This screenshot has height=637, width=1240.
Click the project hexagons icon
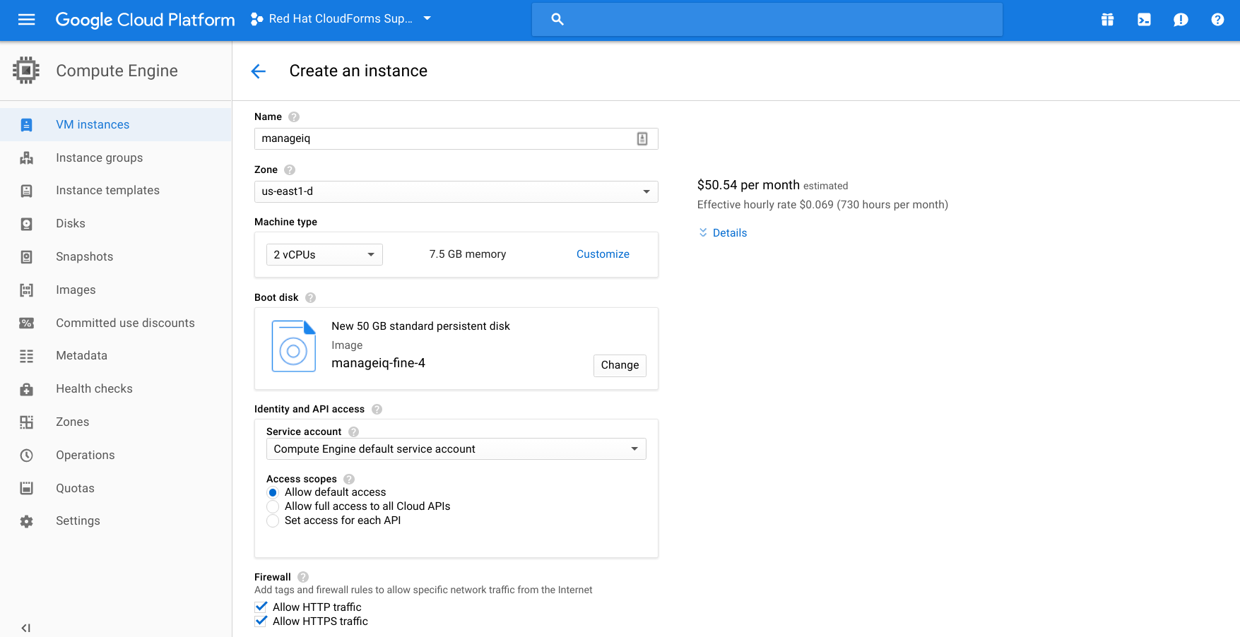tap(257, 19)
